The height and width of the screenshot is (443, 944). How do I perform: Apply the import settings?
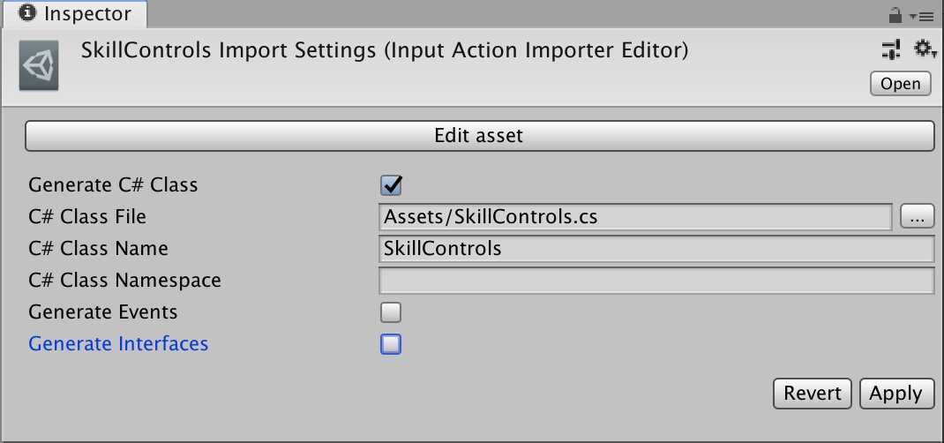[x=897, y=394]
